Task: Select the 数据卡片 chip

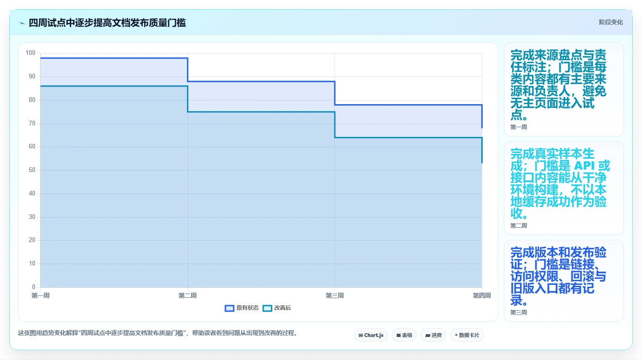Action: tap(467, 335)
